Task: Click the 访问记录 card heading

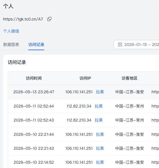Action: (x=17, y=62)
